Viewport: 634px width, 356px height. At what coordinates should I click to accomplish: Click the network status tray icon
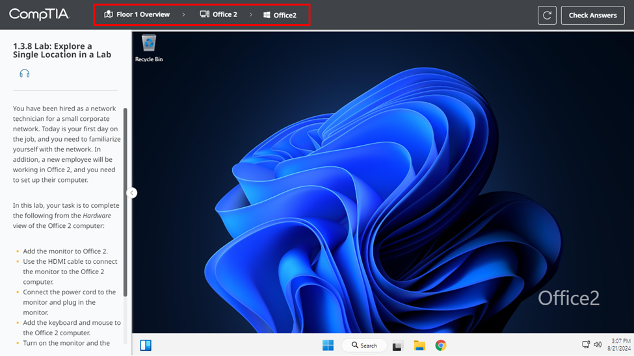(586, 345)
